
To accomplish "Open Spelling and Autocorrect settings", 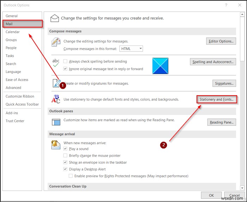I will (213, 62).
